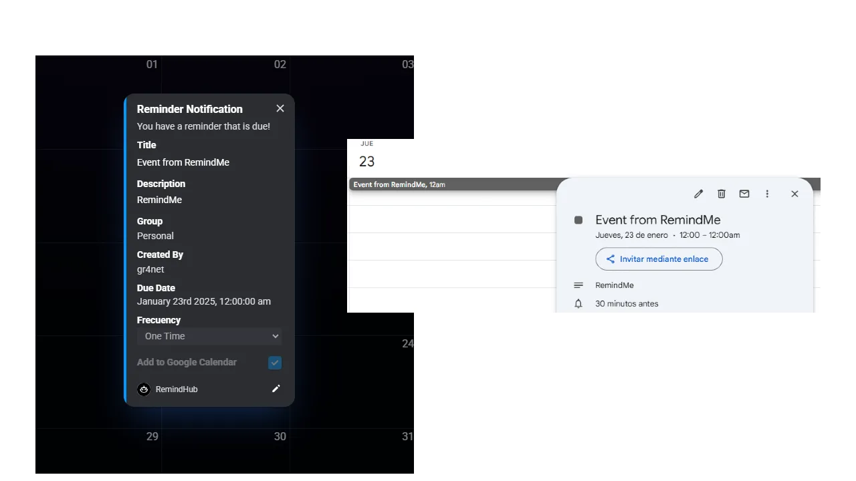Click the event color square beside the title
Image resolution: width=856 pixels, height=481 pixels.
578,220
